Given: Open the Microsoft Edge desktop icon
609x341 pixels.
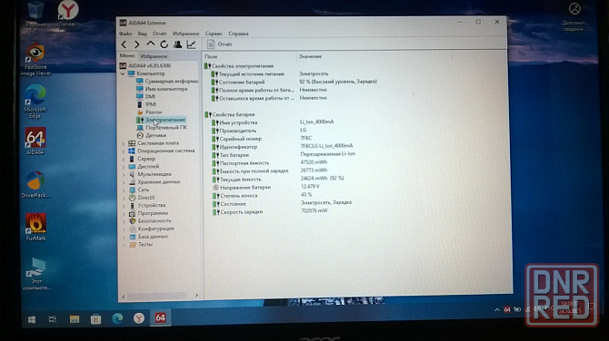Looking at the screenshot, I should pos(35,102).
